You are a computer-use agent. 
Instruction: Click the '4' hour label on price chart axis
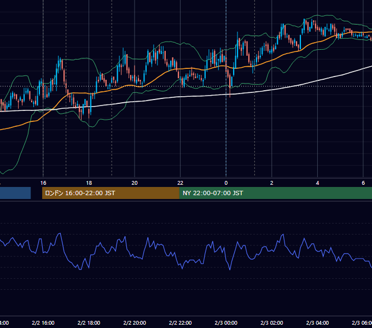pos(317,183)
